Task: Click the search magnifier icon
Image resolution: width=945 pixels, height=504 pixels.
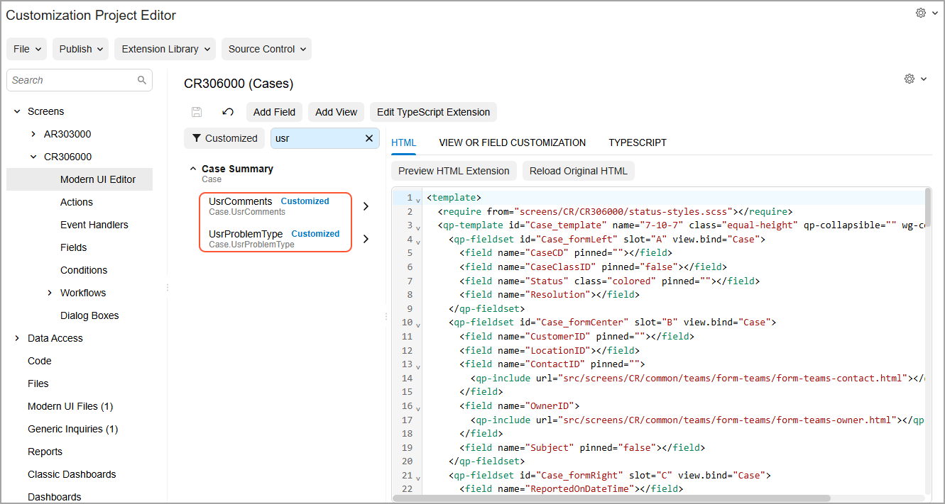Action: tap(142, 80)
